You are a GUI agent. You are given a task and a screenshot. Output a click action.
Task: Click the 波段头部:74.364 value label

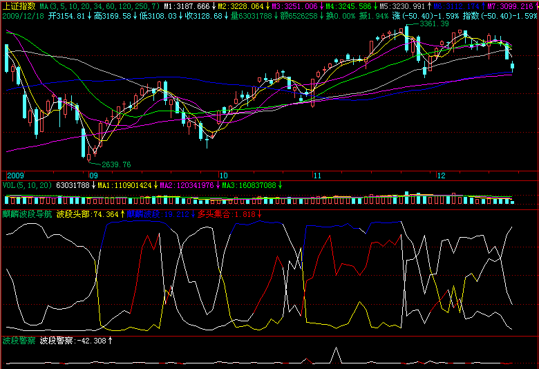[x=87, y=214]
